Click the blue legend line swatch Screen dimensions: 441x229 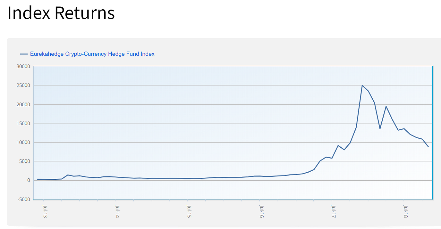pyautogui.click(x=24, y=54)
